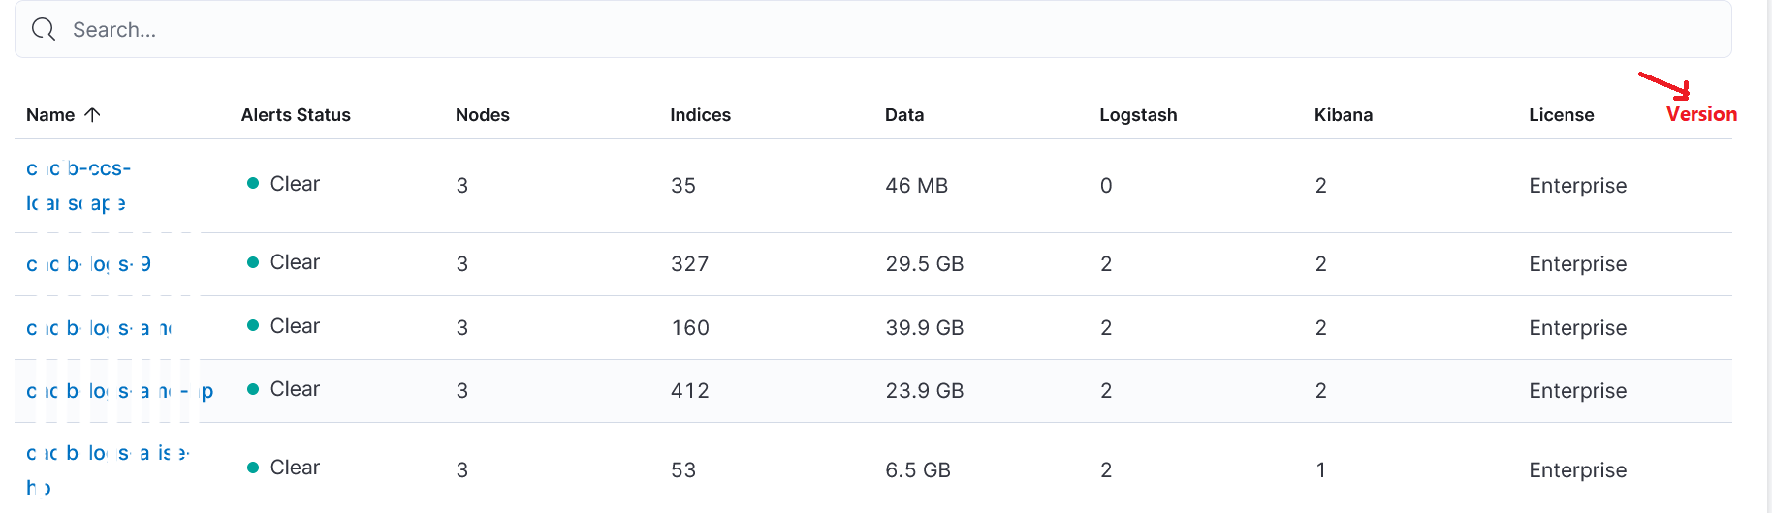
Task: Click the Kibana count 1
Action: click(1320, 470)
